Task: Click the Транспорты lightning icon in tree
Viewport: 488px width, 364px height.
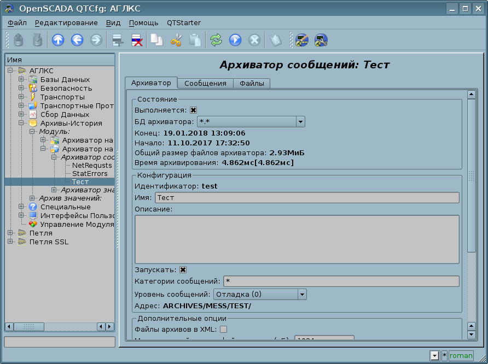Action: pyautogui.click(x=33, y=97)
